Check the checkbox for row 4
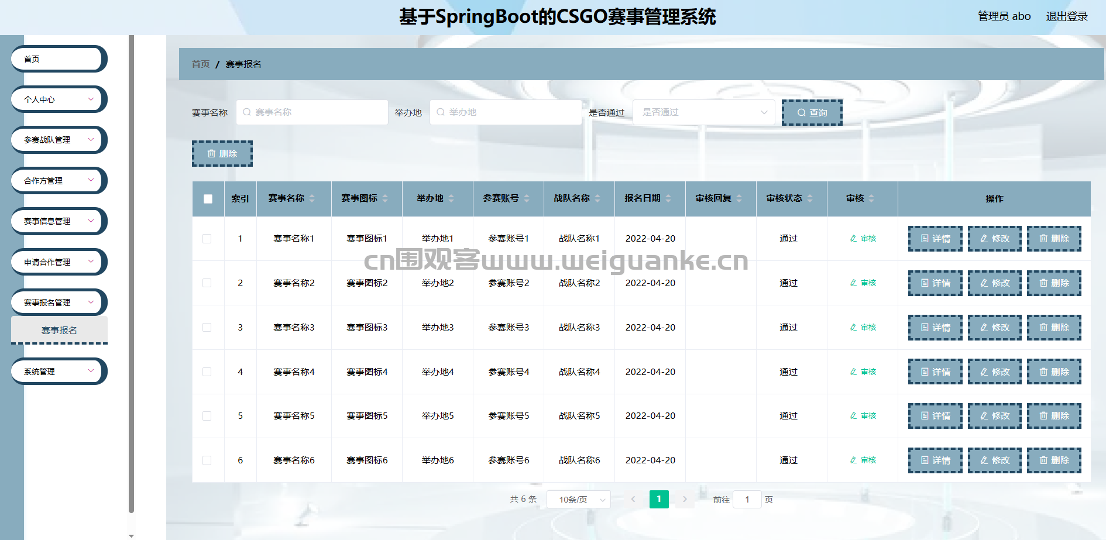Screen dimensions: 1106x540 [x=207, y=372]
